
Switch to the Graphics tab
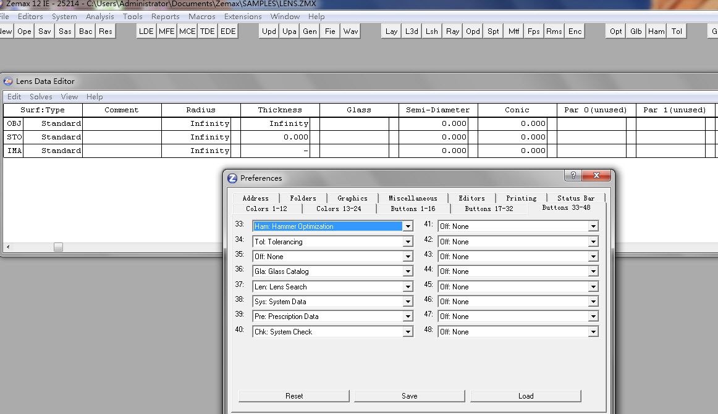(352, 198)
